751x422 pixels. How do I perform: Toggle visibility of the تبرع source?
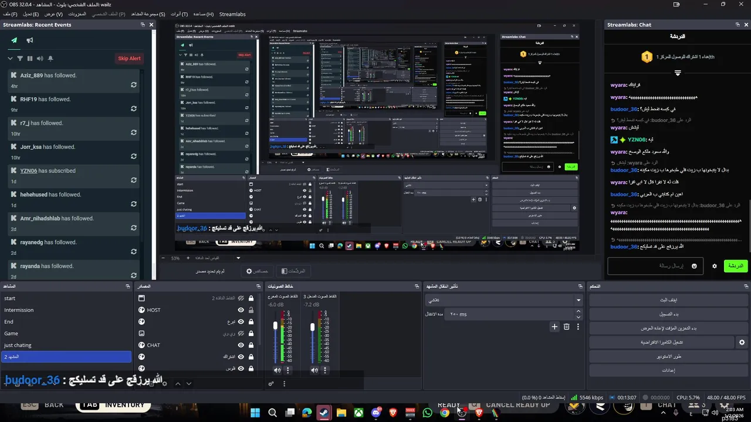point(241,322)
